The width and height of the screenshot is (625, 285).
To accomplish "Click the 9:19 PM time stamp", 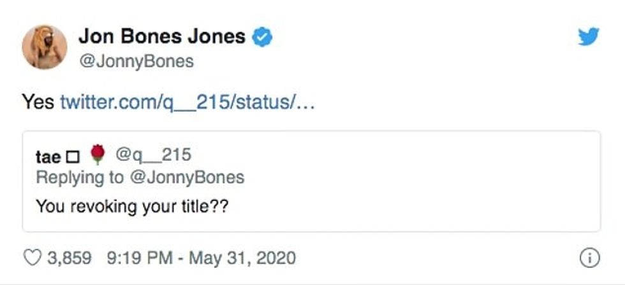I will click(x=139, y=258).
